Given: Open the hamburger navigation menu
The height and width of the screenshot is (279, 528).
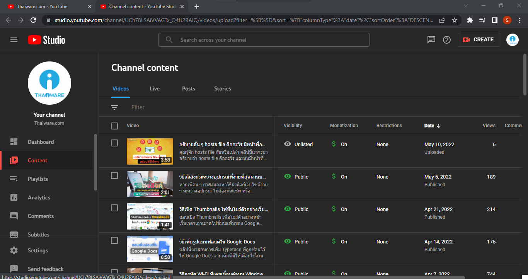Looking at the screenshot, I should [x=14, y=40].
